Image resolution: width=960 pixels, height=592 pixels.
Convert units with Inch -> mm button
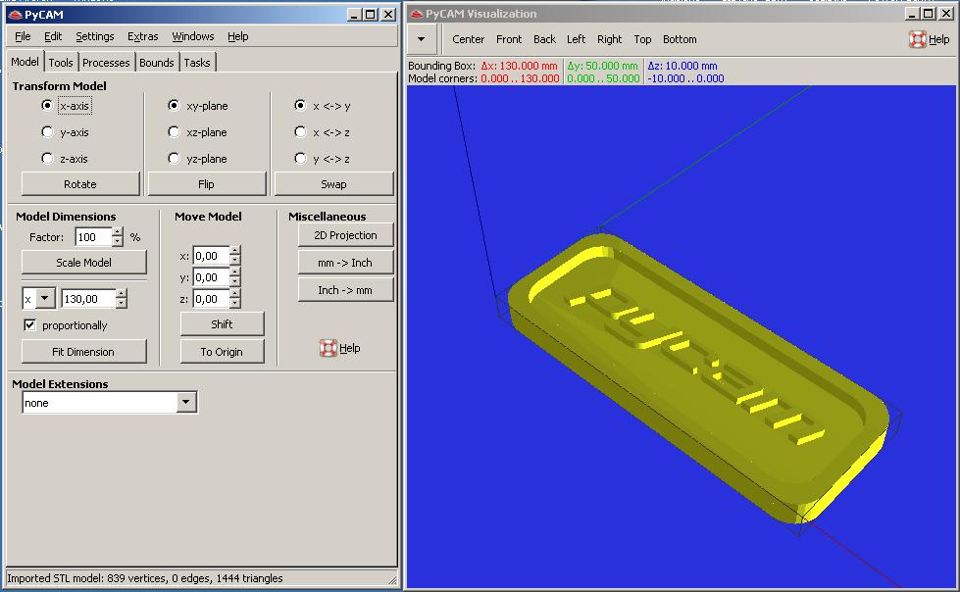click(345, 290)
